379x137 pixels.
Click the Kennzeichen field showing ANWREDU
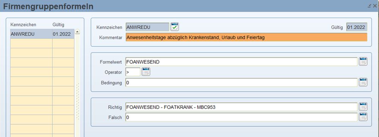(147, 27)
